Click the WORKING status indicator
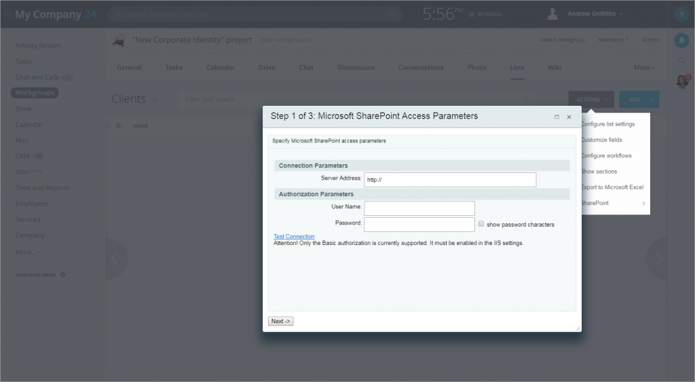 pyautogui.click(x=485, y=14)
